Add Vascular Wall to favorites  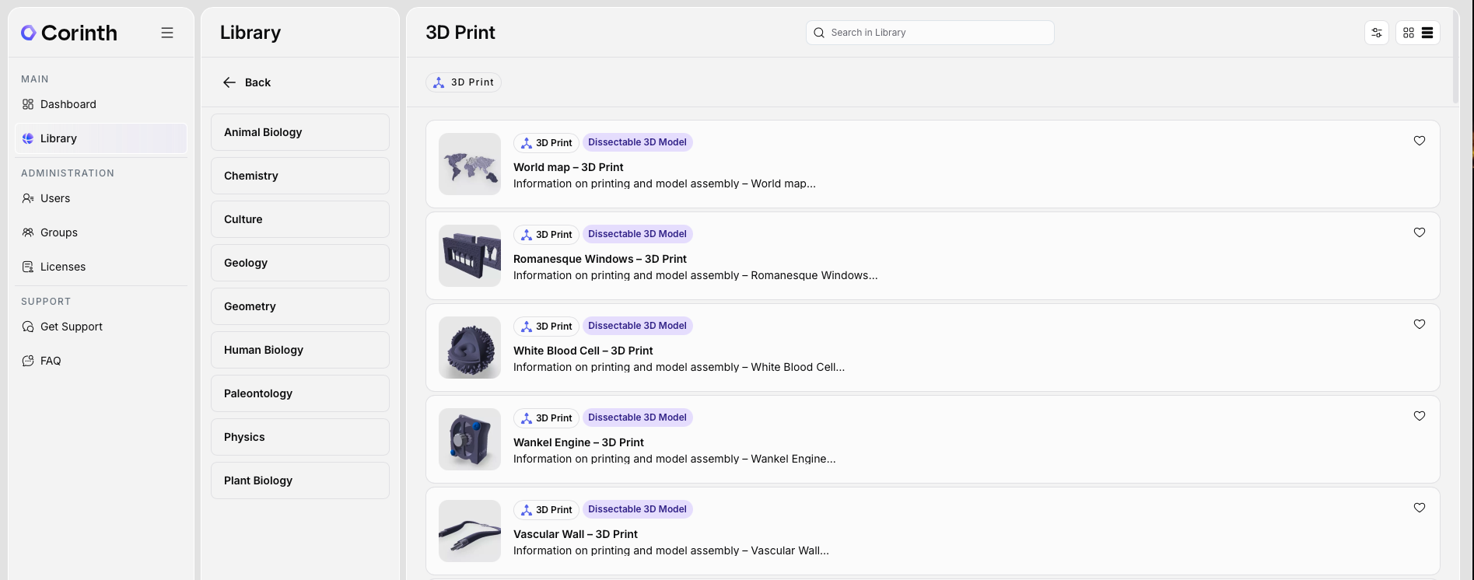click(x=1420, y=508)
